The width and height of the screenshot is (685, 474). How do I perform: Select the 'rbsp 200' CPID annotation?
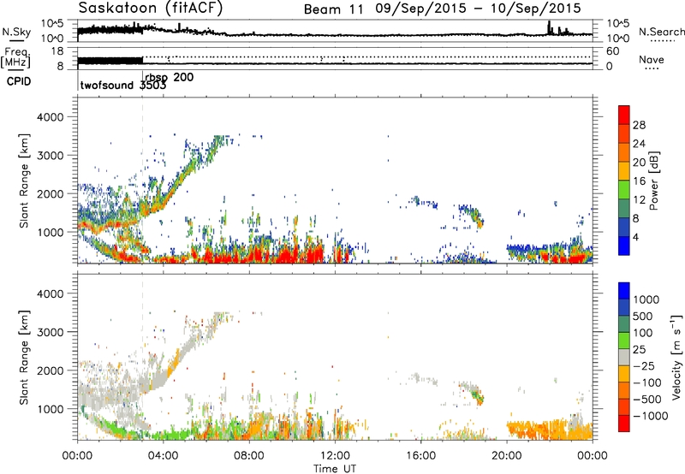click(x=169, y=77)
